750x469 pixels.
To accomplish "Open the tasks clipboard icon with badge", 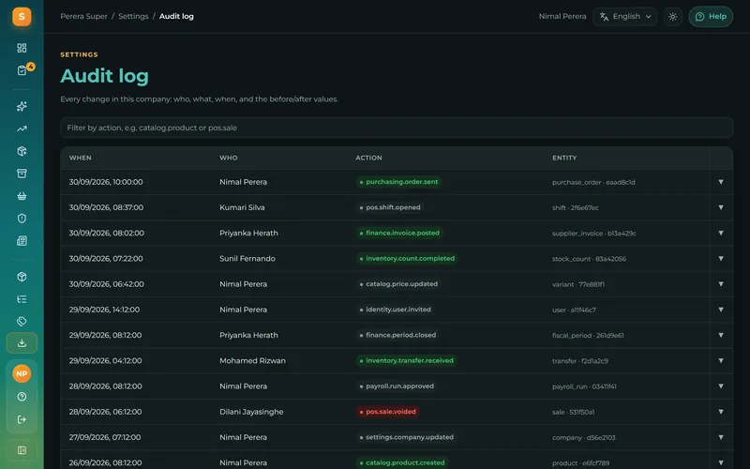I will pyautogui.click(x=22, y=70).
